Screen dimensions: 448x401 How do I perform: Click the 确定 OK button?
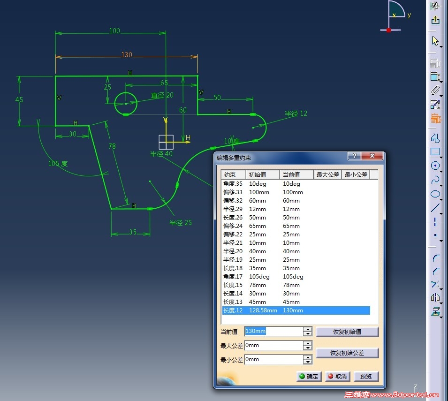click(x=309, y=377)
